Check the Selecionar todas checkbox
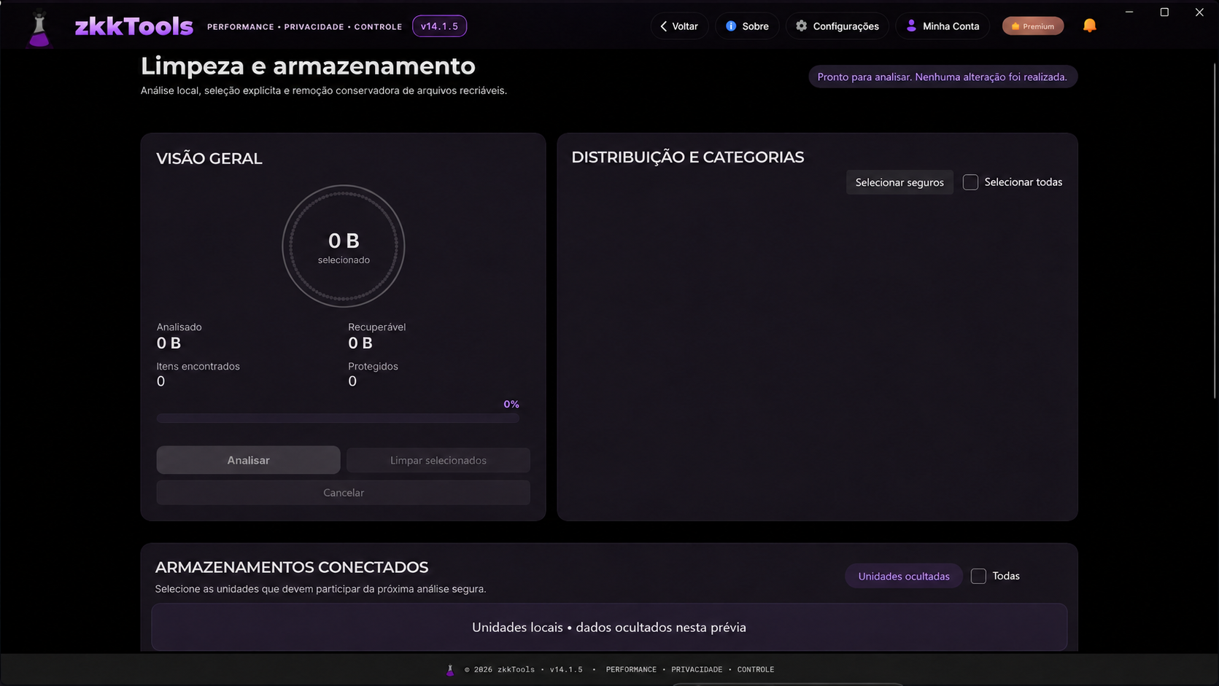This screenshot has width=1219, height=686. pos(970,182)
